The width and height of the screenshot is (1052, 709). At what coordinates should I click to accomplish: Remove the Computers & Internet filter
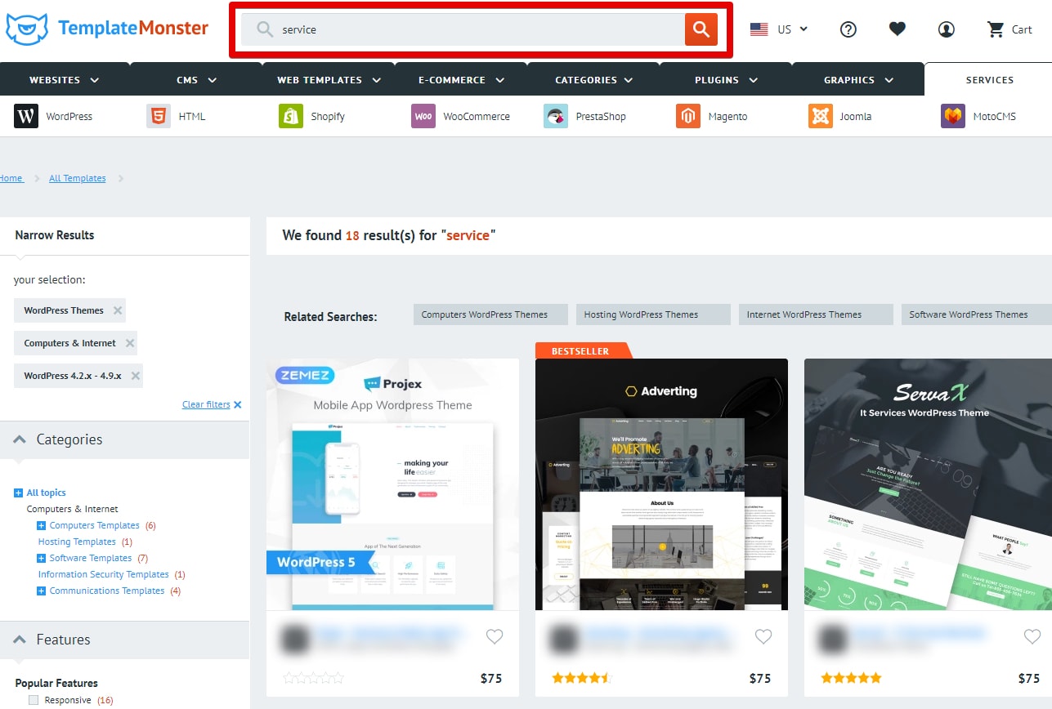click(x=129, y=343)
